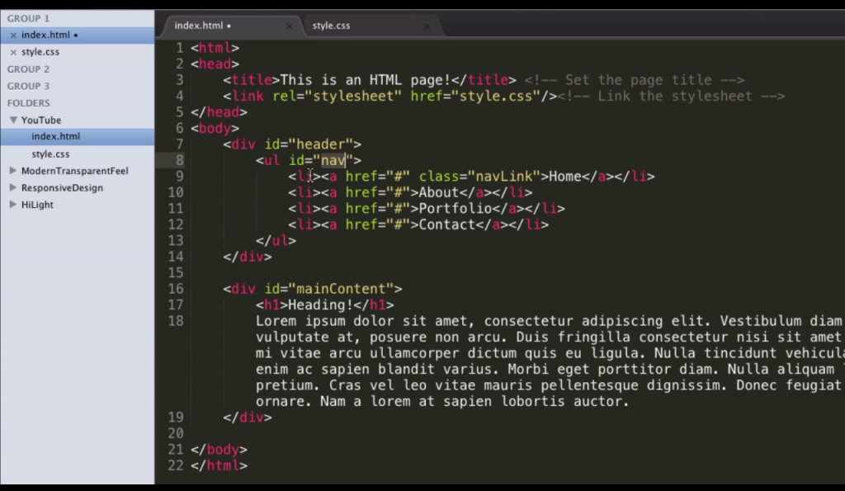This screenshot has height=491, width=845.
Task: Click the close icon on the style.css tab
Action: [x=427, y=26]
